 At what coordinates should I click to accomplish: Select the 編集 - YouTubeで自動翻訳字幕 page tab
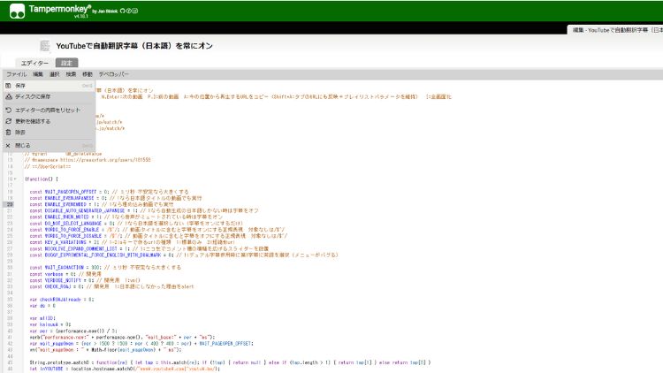(615, 30)
